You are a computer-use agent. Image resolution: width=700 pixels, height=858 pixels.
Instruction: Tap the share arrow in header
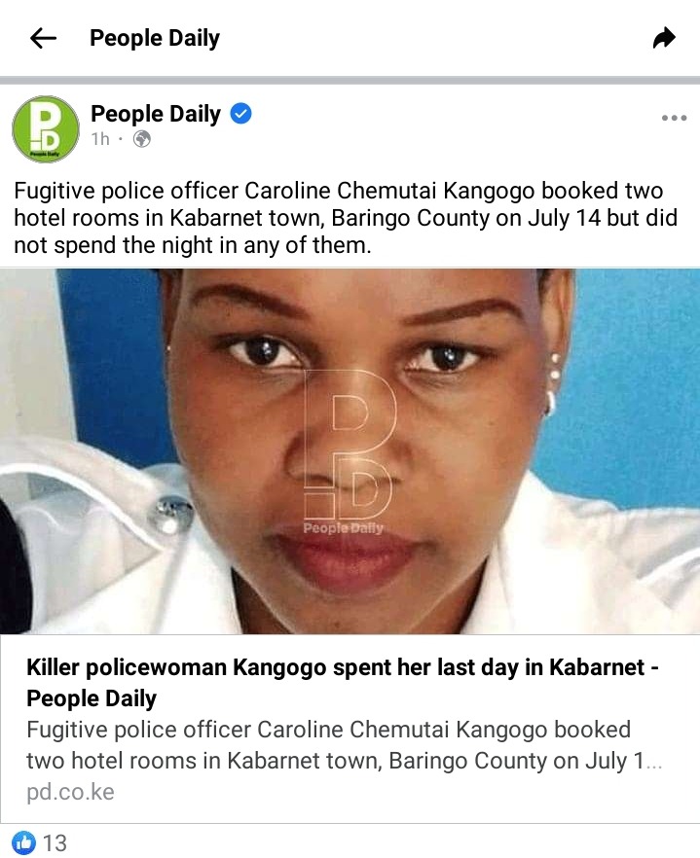[x=664, y=38]
